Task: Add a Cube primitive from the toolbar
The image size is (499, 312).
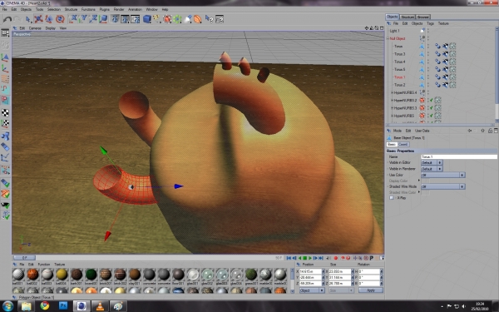Action: 147,19
